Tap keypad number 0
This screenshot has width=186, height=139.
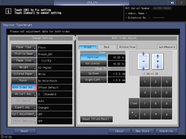coord(145,114)
